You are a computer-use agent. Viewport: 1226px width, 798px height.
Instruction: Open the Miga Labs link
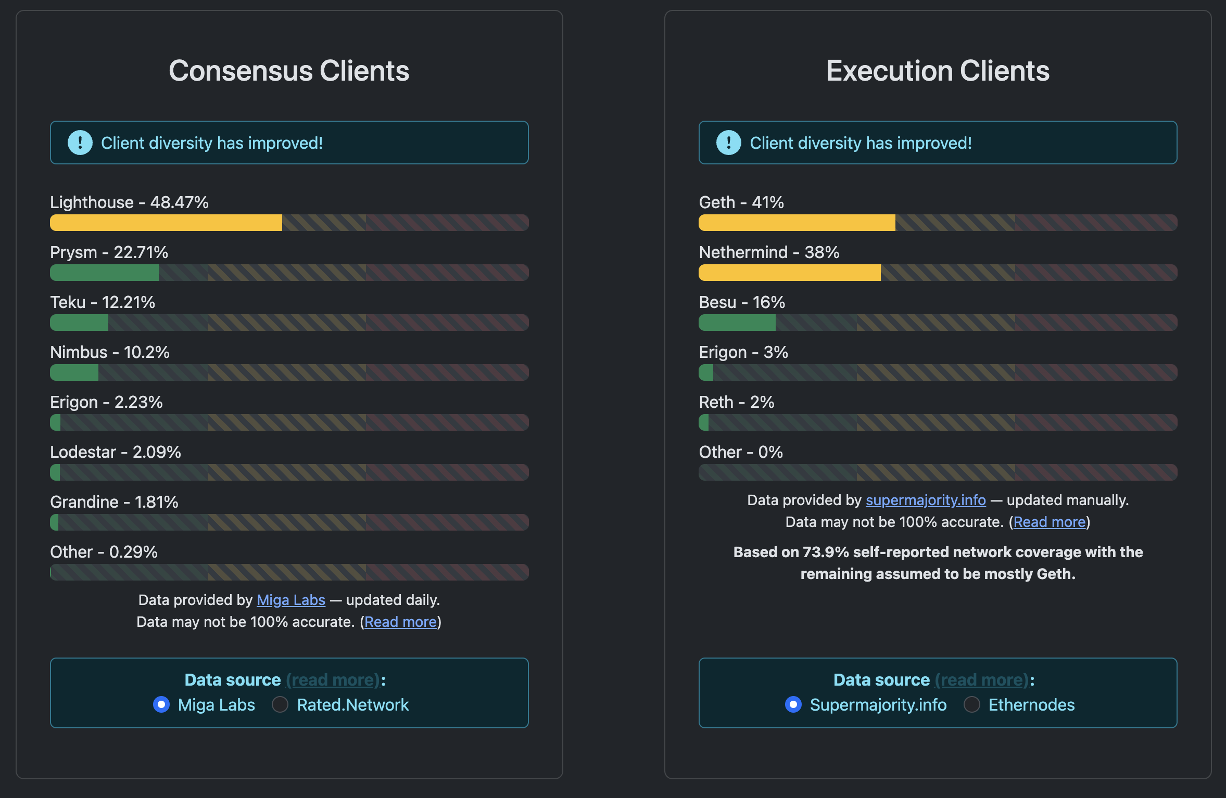tap(290, 600)
